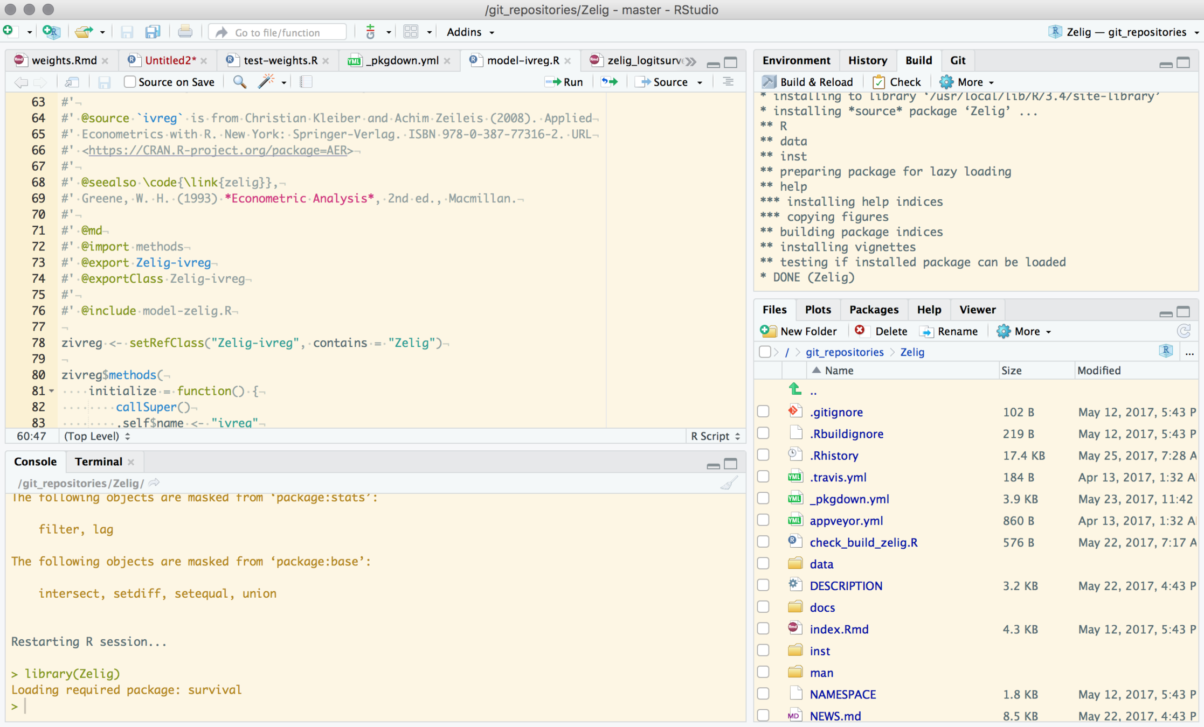
Task: Open the Addins dropdown menu
Action: (469, 32)
